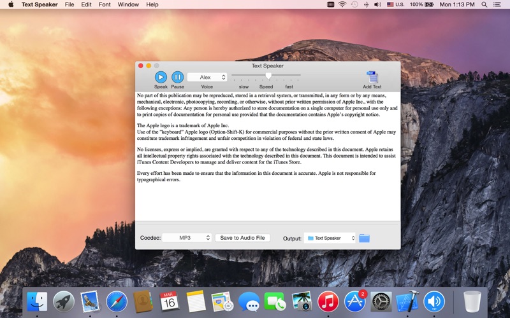Open the File menu
The height and width of the screenshot is (318, 510).
[69, 4]
